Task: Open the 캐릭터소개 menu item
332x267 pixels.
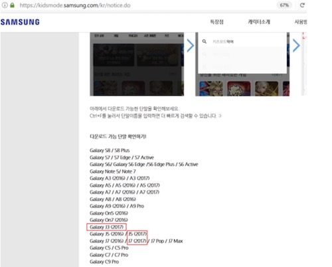Action: coord(259,22)
